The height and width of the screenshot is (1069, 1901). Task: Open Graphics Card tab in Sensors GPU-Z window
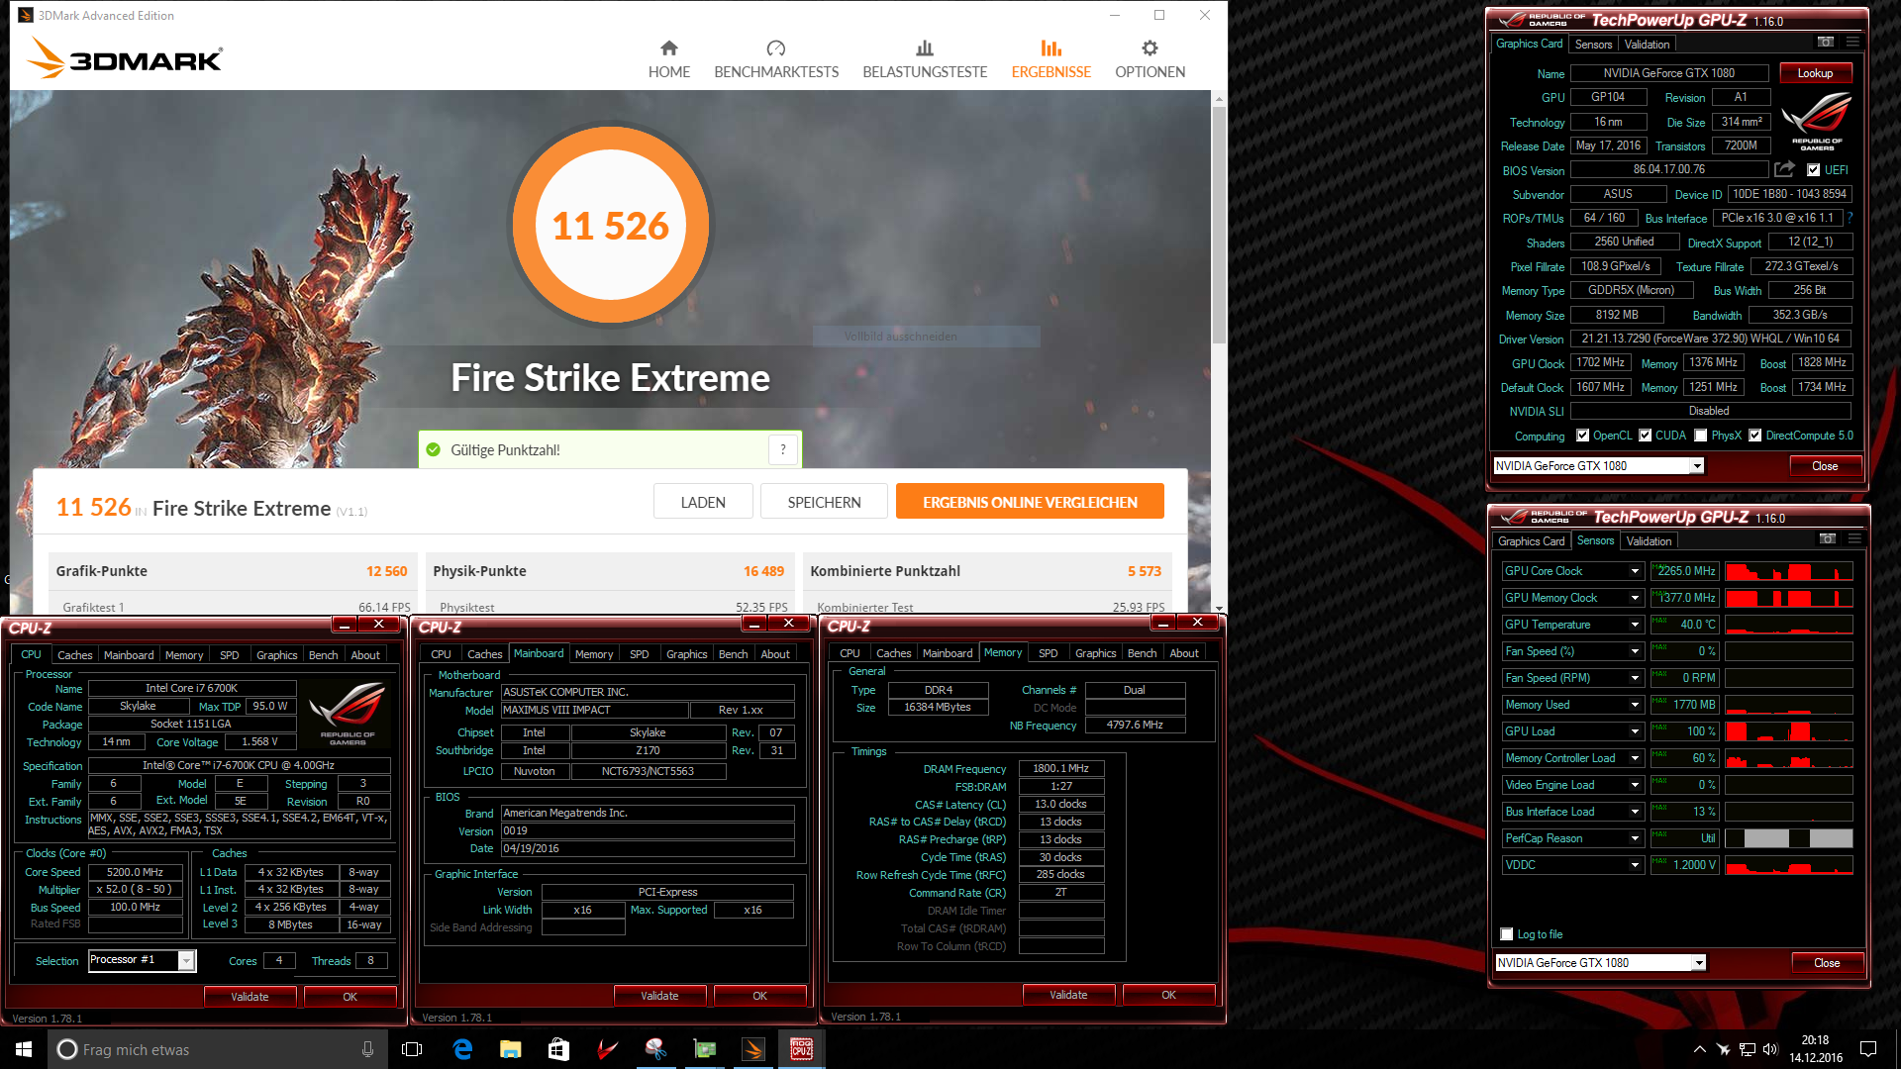1531,541
